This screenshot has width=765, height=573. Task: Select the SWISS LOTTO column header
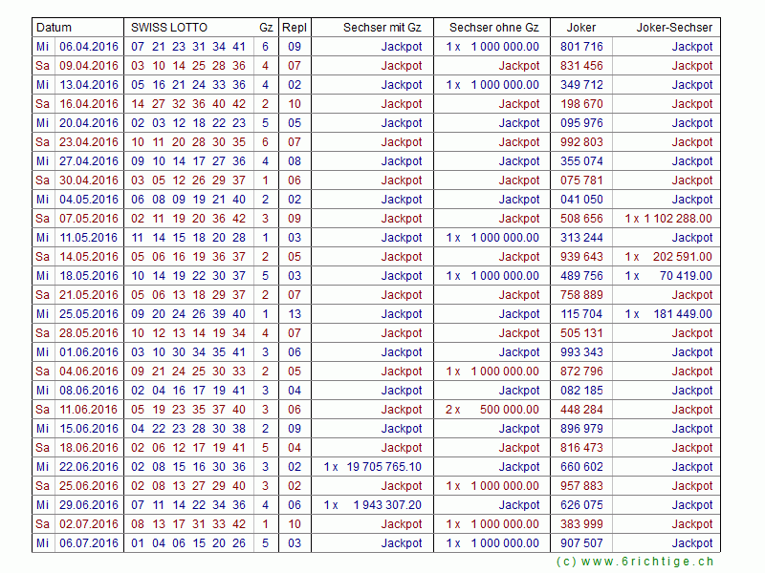pyautogui.click(x=168, y=28)
